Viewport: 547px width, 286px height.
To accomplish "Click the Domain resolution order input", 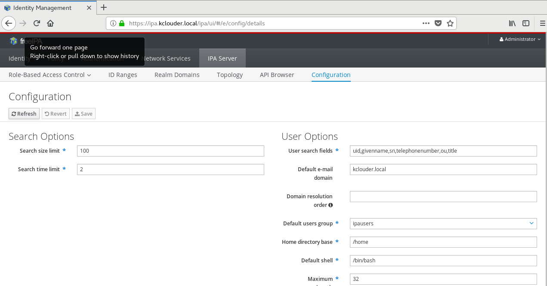I will click(443, 197).
